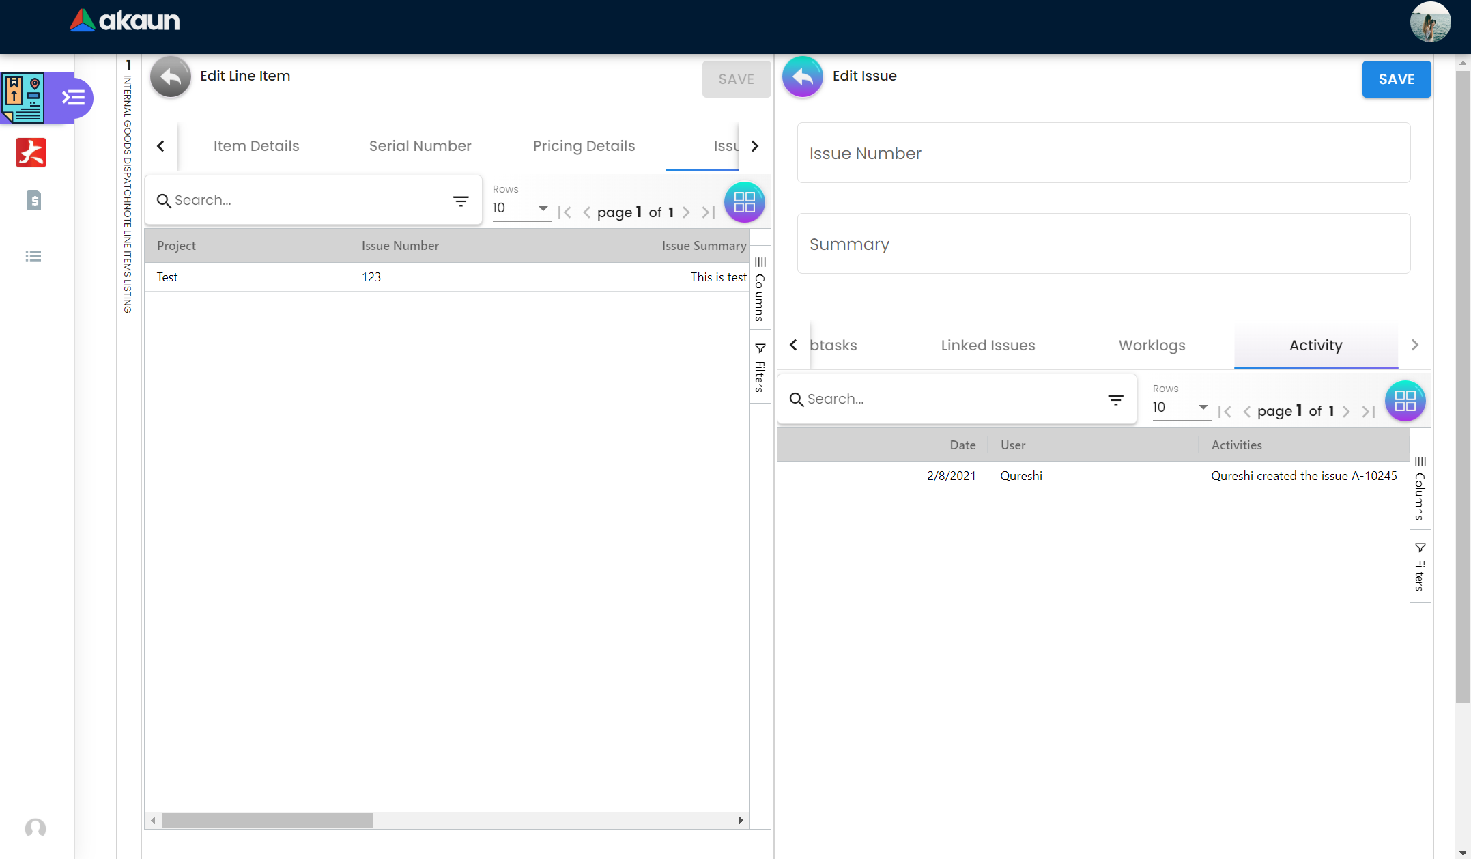1471x859 pixels.
Task: Click the list icon in left sidebar
Action: [33, 256]
